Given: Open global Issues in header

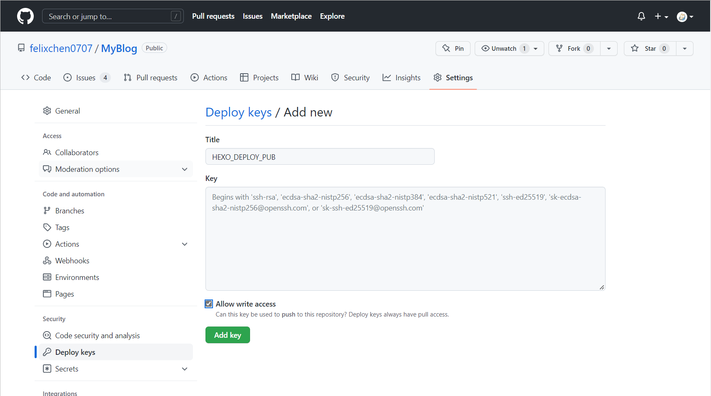Looking at the screenshot, I should pos(253,16).
